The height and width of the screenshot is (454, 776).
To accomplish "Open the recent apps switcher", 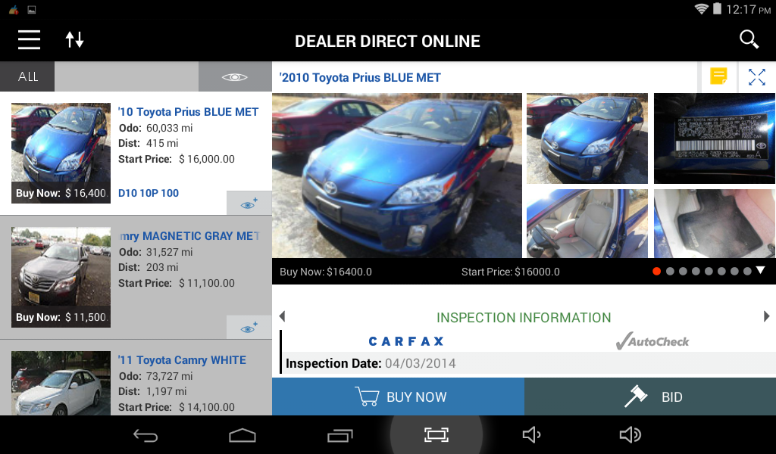I will [x=340, y=435].
